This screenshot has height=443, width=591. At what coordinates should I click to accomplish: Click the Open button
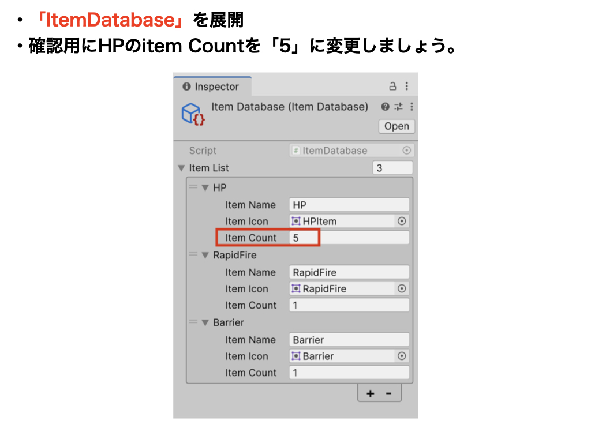point(397,126)
